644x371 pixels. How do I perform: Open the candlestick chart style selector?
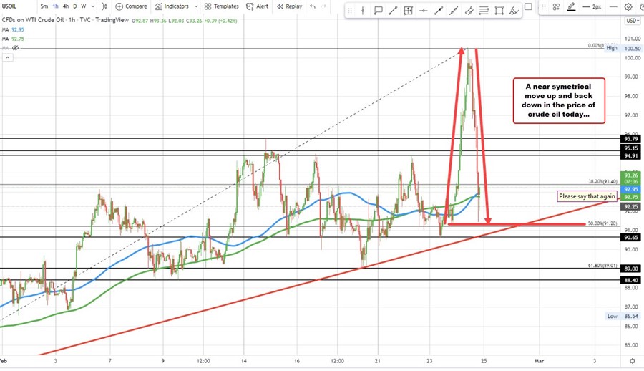(104, 6)
